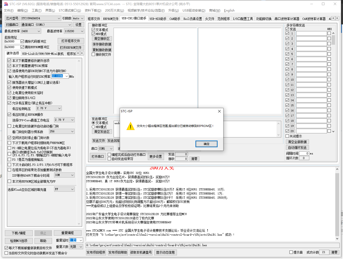Open the 工具(T) menu
This screenshot has height=259, width=343.
(x=37, y=11)
